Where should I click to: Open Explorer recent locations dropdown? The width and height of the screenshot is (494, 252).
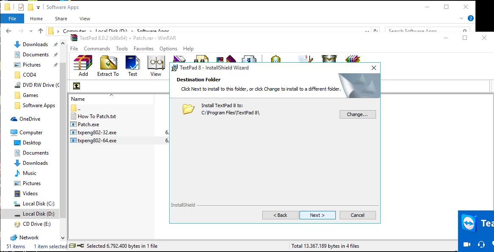point(31,31)
